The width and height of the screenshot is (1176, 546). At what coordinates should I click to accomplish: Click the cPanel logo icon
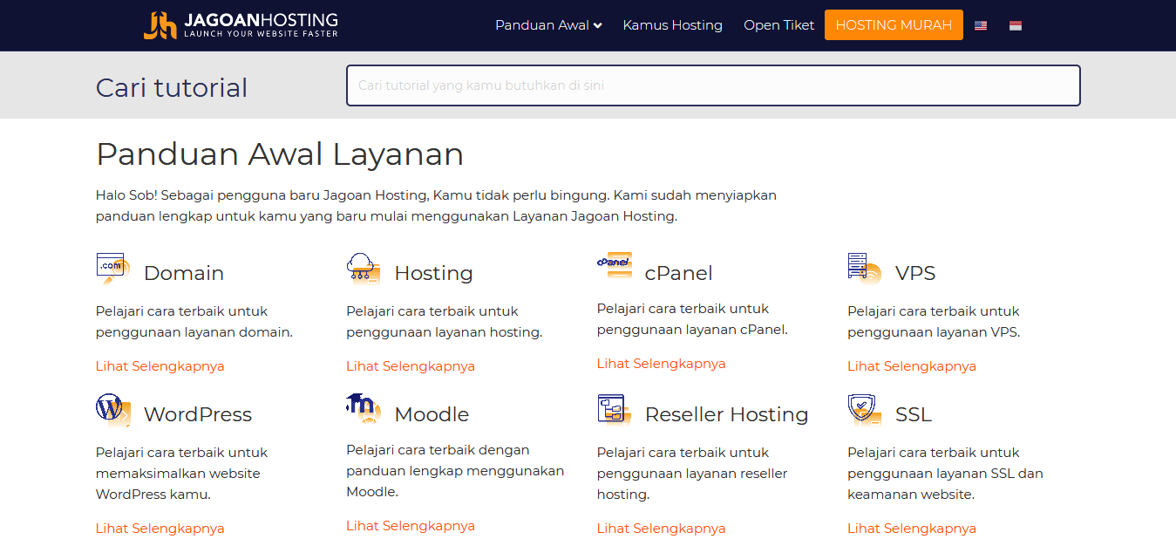615,265
